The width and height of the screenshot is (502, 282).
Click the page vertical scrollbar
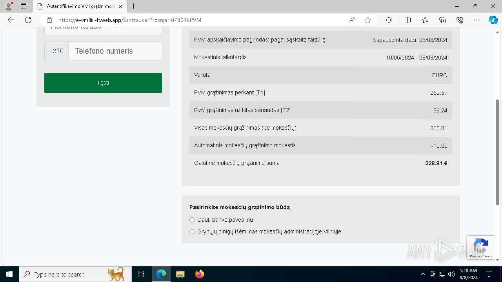tap(498, 152)
